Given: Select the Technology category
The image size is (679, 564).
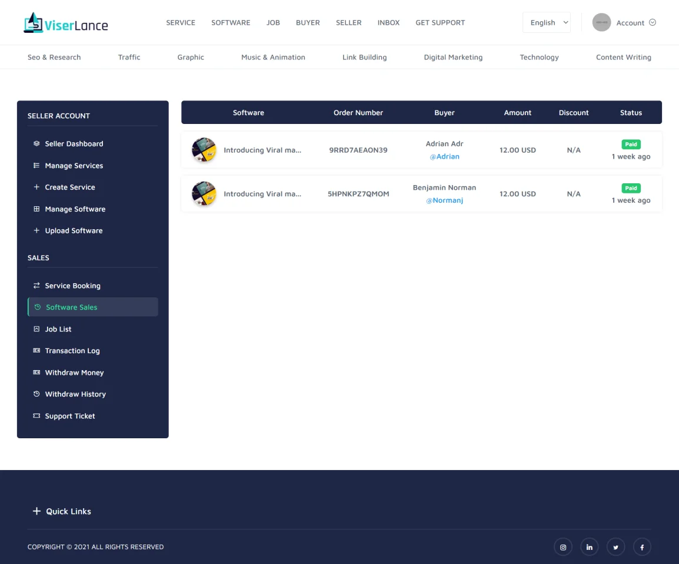Looking at the screenshot, I should click(539, 57).
